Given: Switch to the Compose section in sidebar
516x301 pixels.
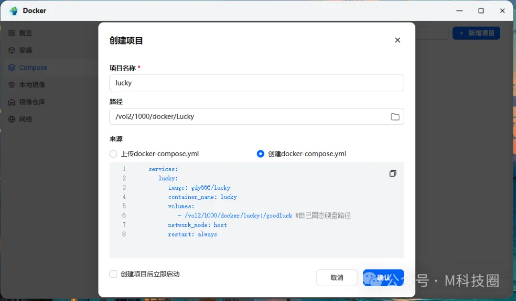Looking at the screenshot, I should [x=32, y=67].
